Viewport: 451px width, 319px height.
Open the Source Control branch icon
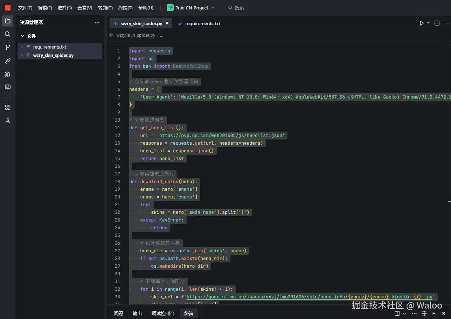coord(7,48)
